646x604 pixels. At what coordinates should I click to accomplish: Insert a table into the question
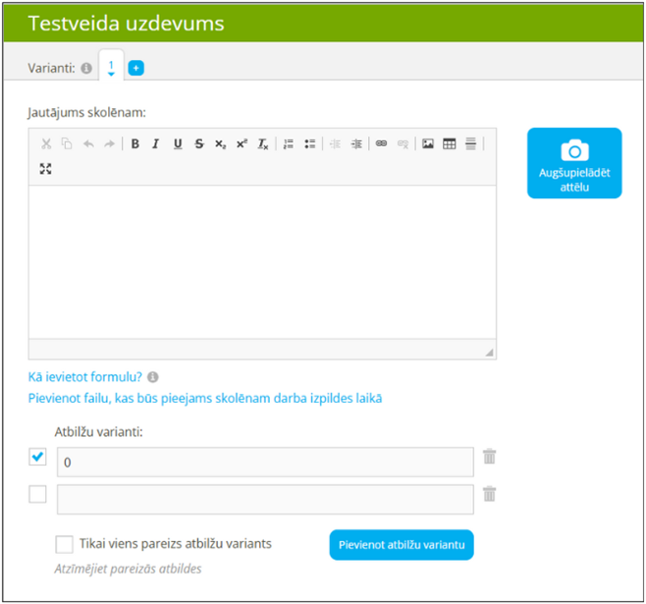(x=450, y=144)
